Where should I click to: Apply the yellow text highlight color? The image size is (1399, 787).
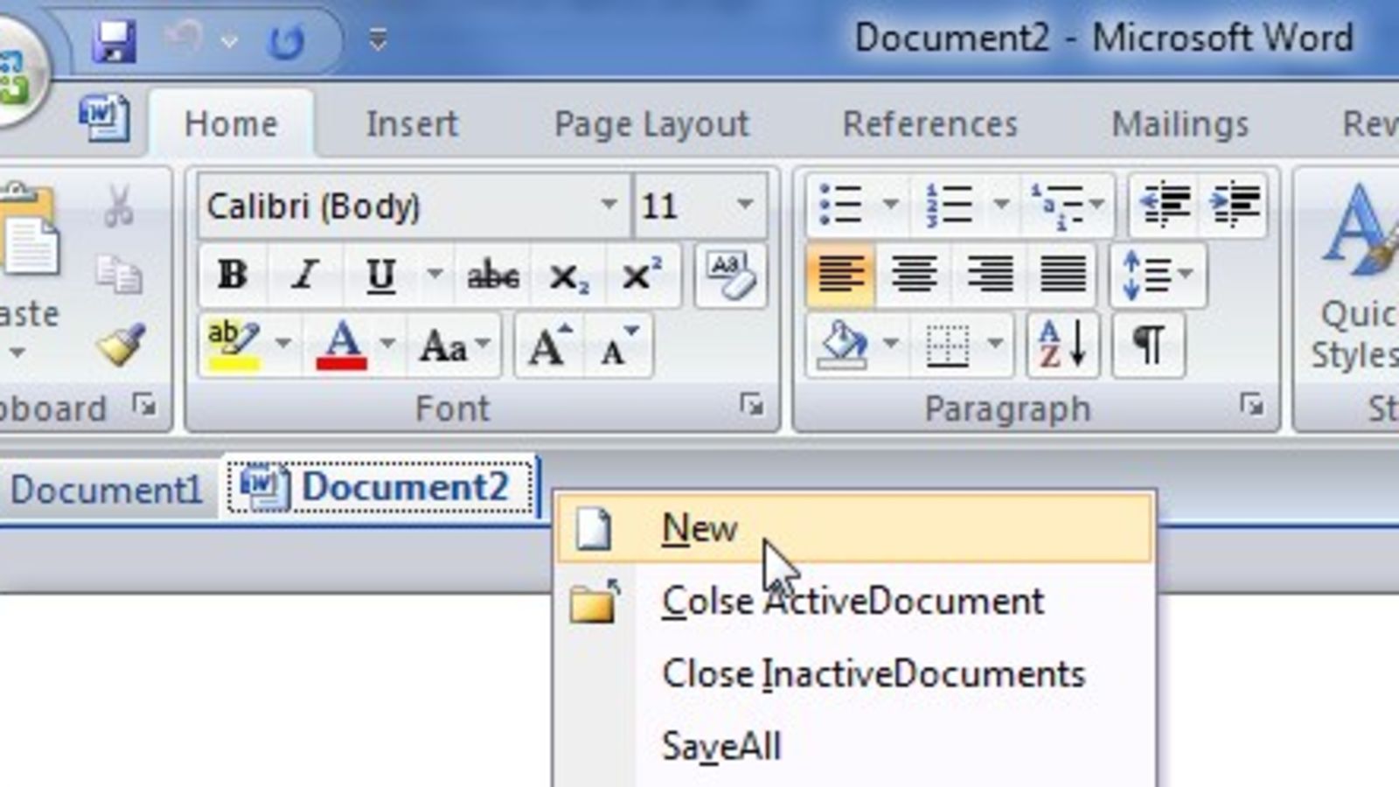[x=234, y=345]
